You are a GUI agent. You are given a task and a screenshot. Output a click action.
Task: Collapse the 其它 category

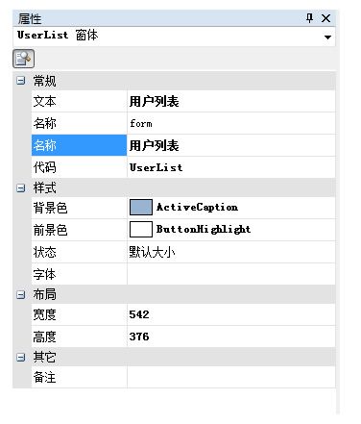point(20,357)
